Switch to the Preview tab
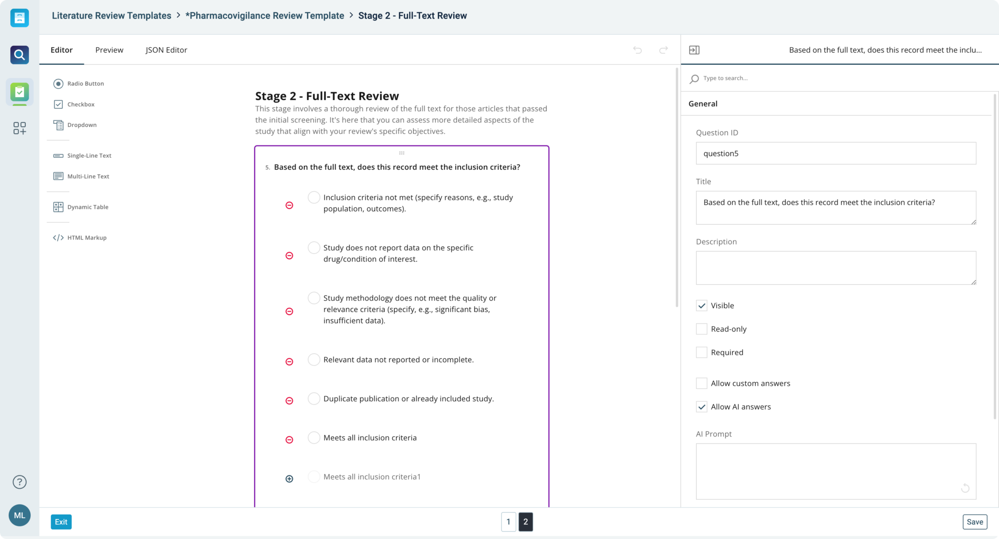999x539 pixels. click(x=109, y=50)
